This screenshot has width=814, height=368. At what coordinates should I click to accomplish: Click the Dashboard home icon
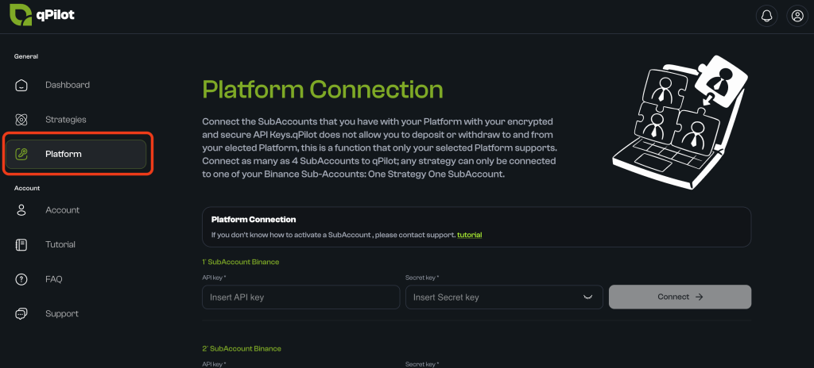tap(21, 85)
